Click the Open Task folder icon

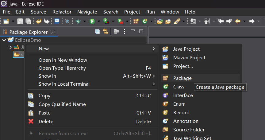click(168, 21)
